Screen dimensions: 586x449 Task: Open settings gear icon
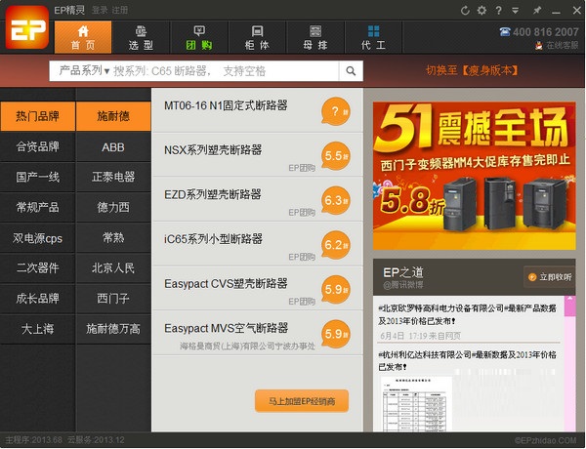click(x=481, y=11)
